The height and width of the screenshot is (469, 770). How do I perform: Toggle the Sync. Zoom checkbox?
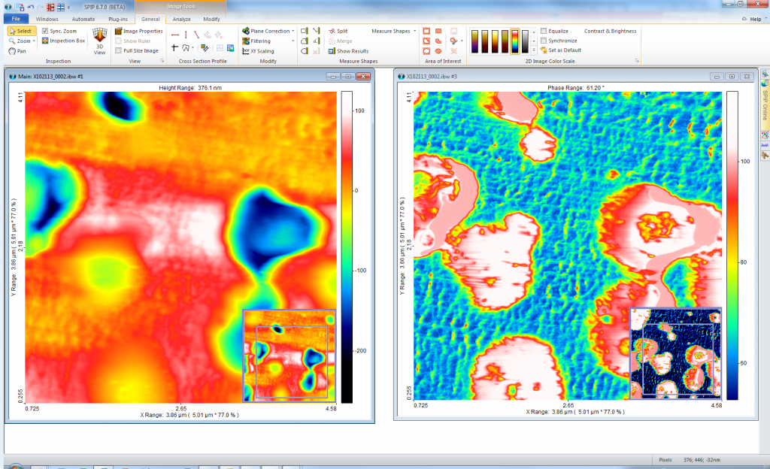(x=47, y=30)
